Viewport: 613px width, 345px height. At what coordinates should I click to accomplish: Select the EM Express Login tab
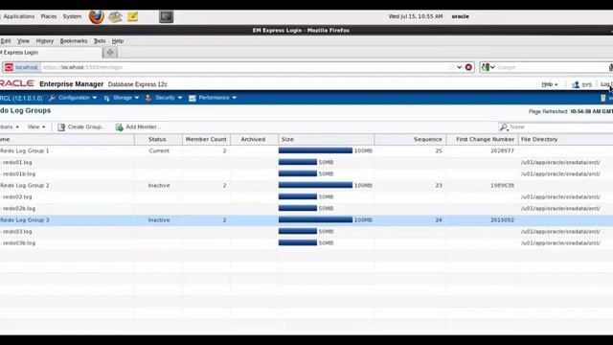tap(51, 53)
